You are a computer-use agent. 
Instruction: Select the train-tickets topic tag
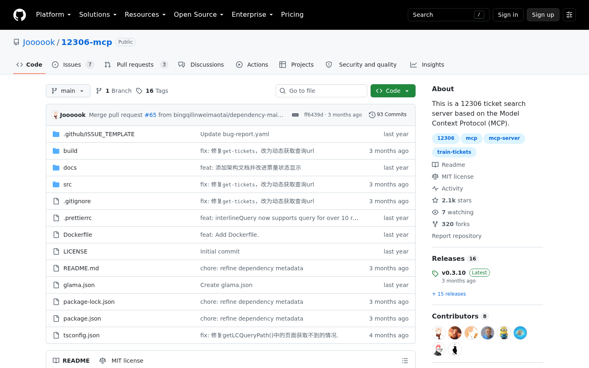tap(454, 152)
